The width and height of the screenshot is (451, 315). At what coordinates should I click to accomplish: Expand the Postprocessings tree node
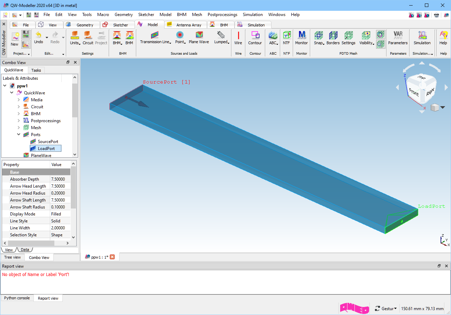19,121
